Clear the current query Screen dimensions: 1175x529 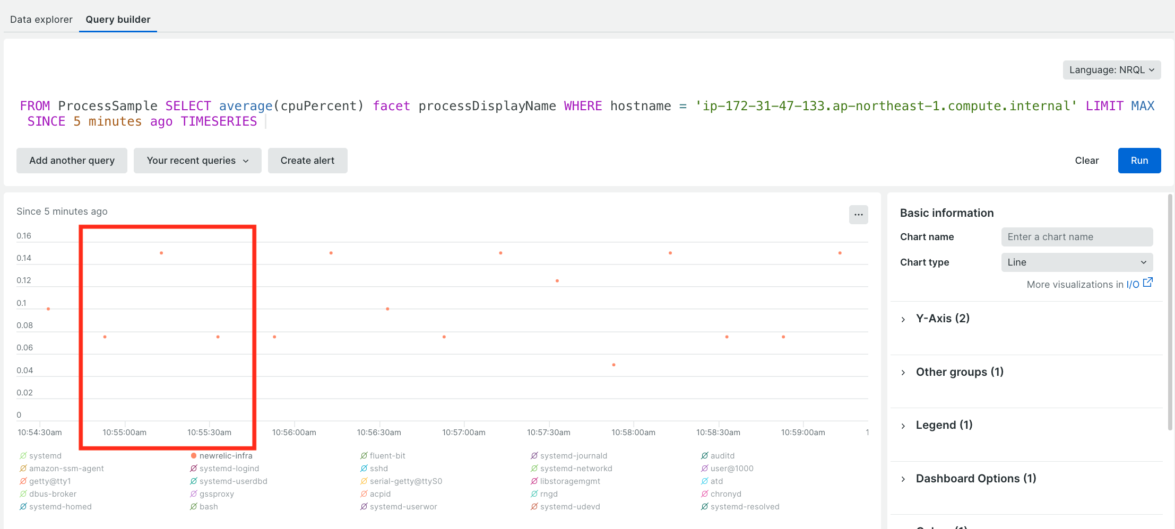coord(1087,161)
